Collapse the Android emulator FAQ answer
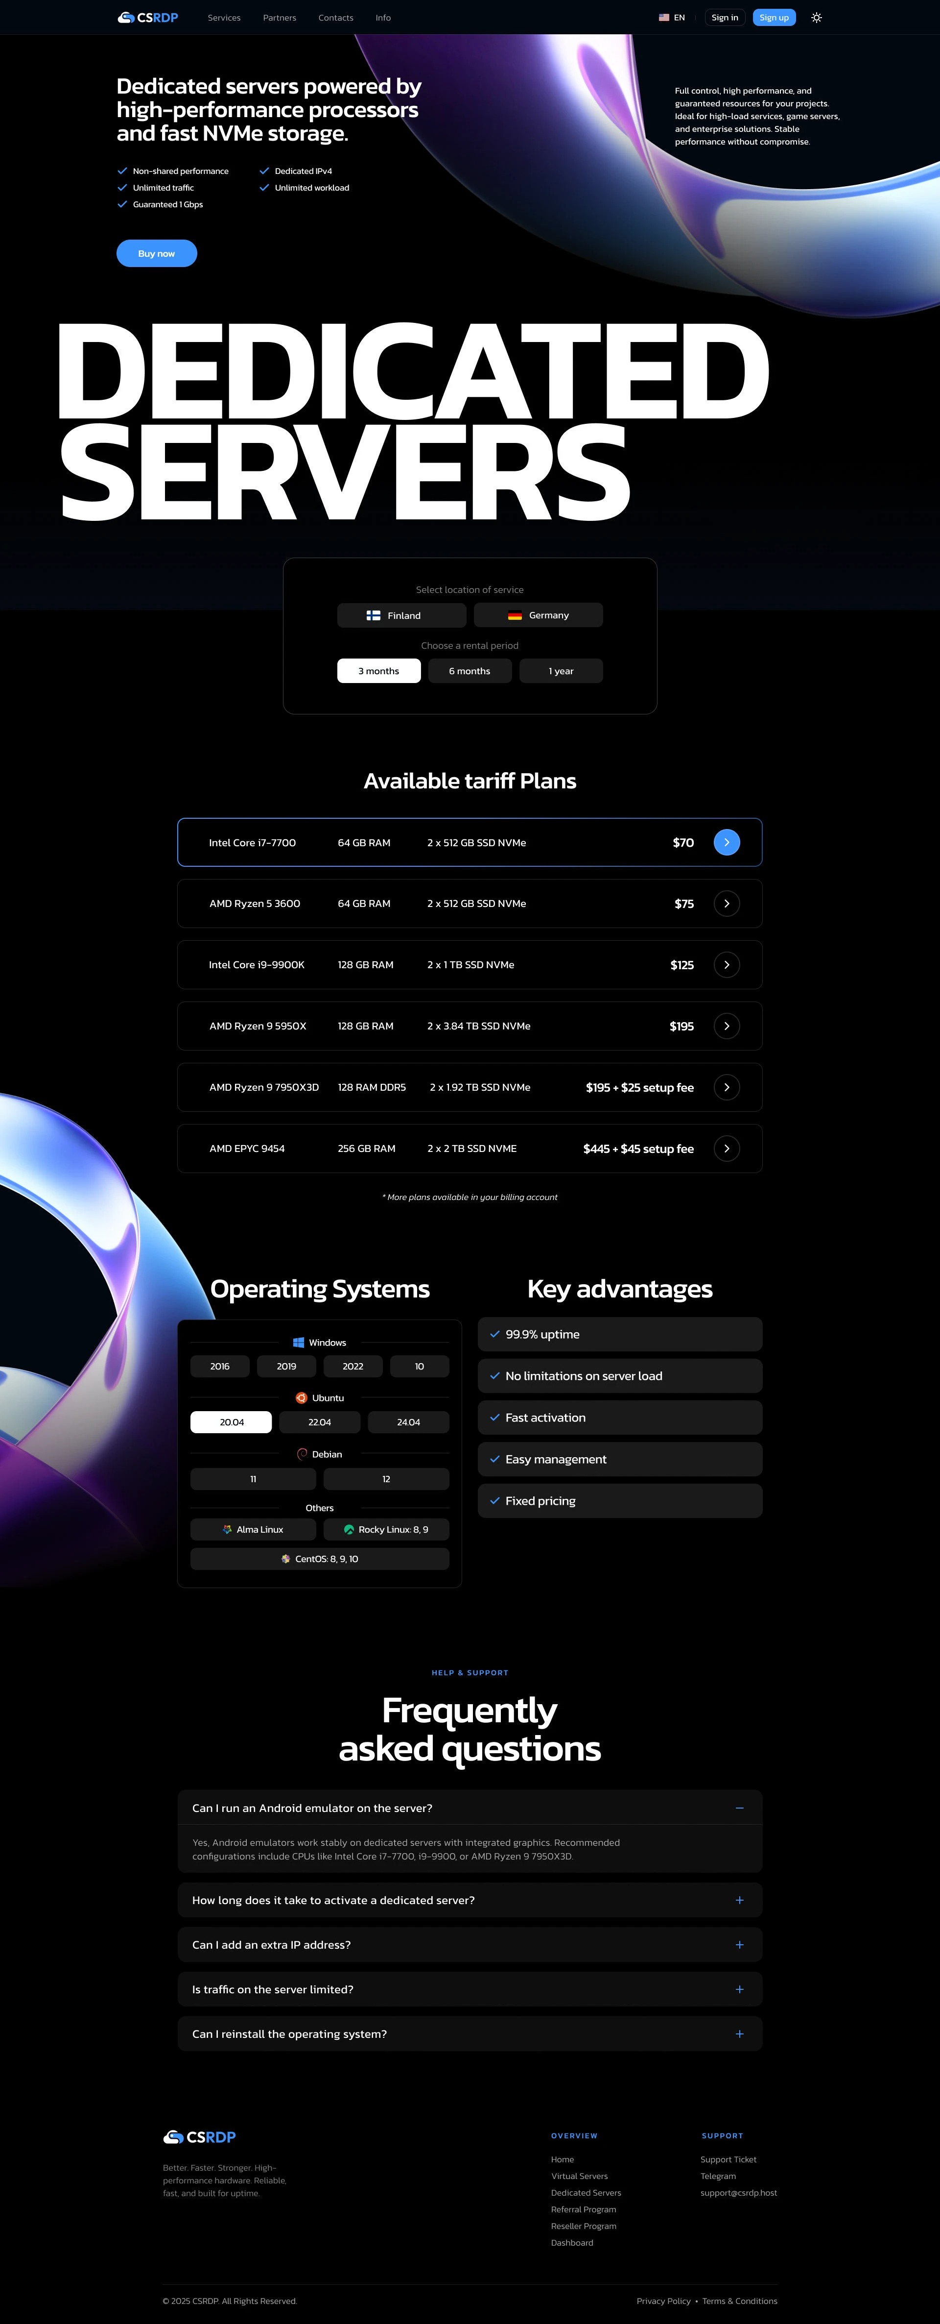Viewport: 940px width, 2324px height. pyautogui.click(x=739, y=1808)
